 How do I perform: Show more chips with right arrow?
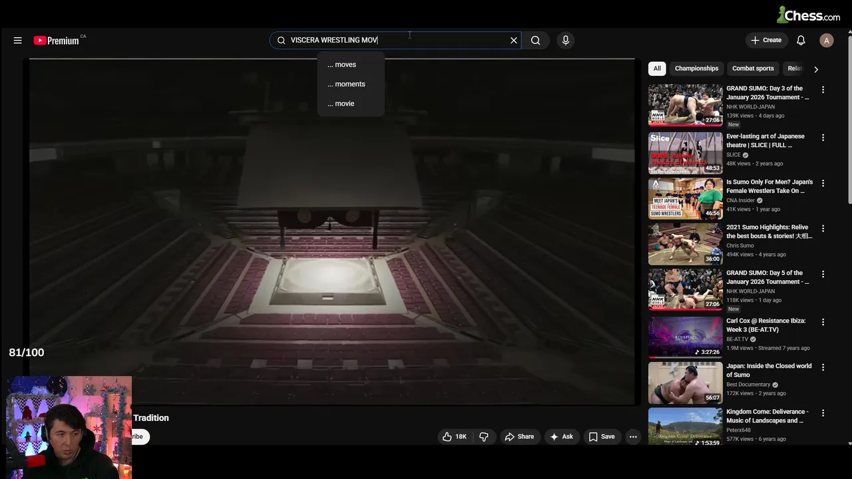point(816,69)
